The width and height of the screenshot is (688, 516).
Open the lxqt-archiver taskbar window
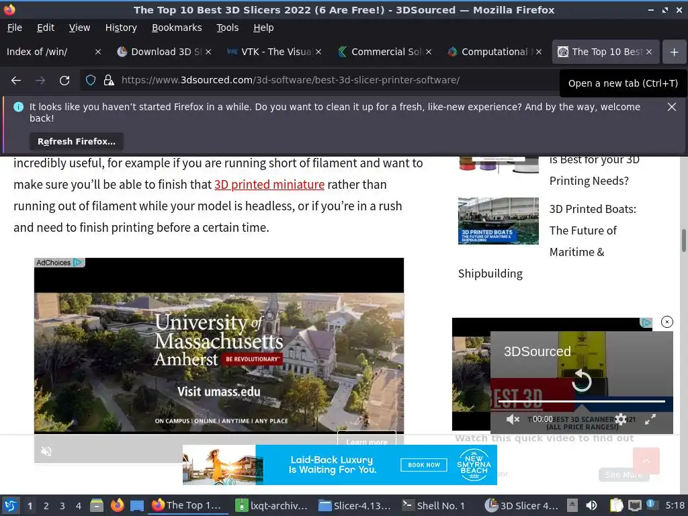click(271, 506)
